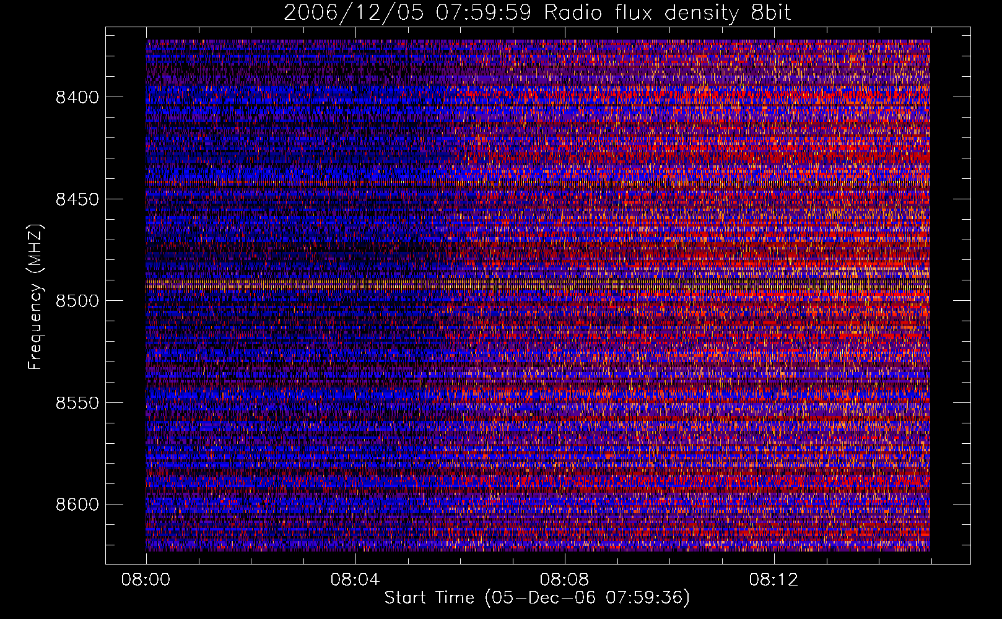Click the "Frequency (MHZ)" axis title

tap(35, 297)
